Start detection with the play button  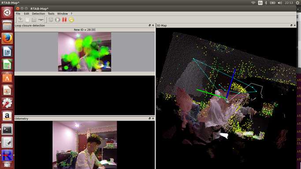click(x=57, y=19)
